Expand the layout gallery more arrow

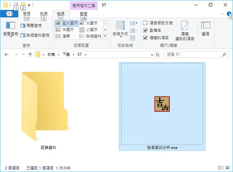tap(105, 36)
